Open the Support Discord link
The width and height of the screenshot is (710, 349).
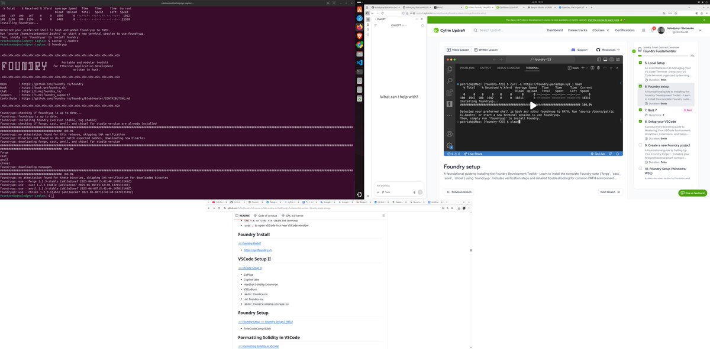[580, 50]
